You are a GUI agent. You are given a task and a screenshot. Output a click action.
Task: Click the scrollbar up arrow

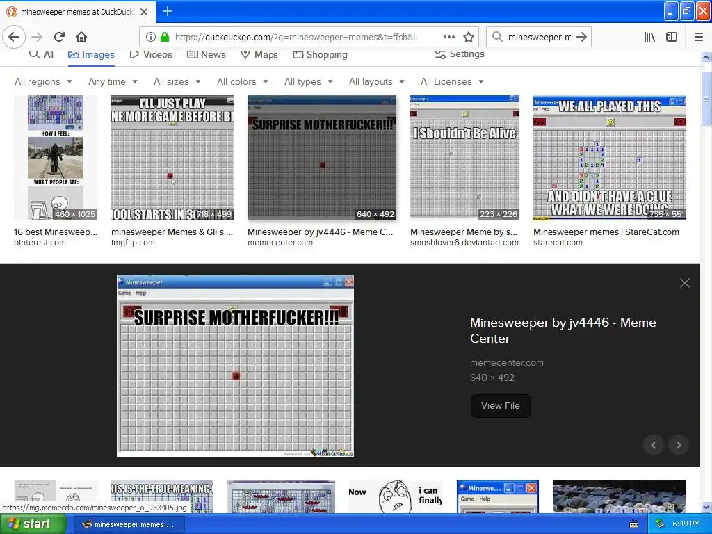706,57
